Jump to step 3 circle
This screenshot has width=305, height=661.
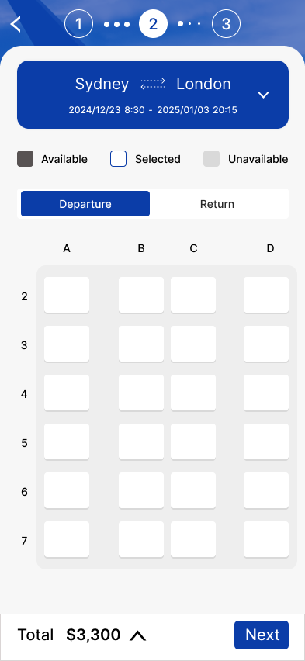(x=226, y=24)
